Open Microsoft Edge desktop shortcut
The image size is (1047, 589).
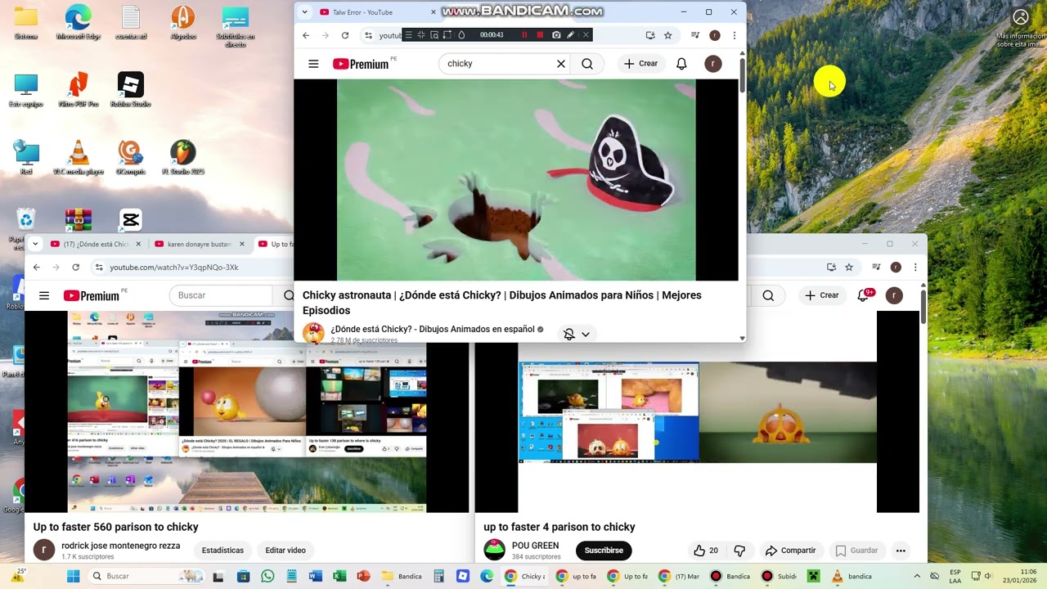click(78, 23)
